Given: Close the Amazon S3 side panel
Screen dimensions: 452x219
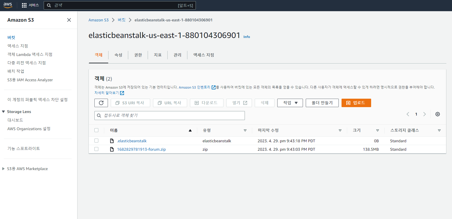Looking at the screenshot, I should [69, 20].
